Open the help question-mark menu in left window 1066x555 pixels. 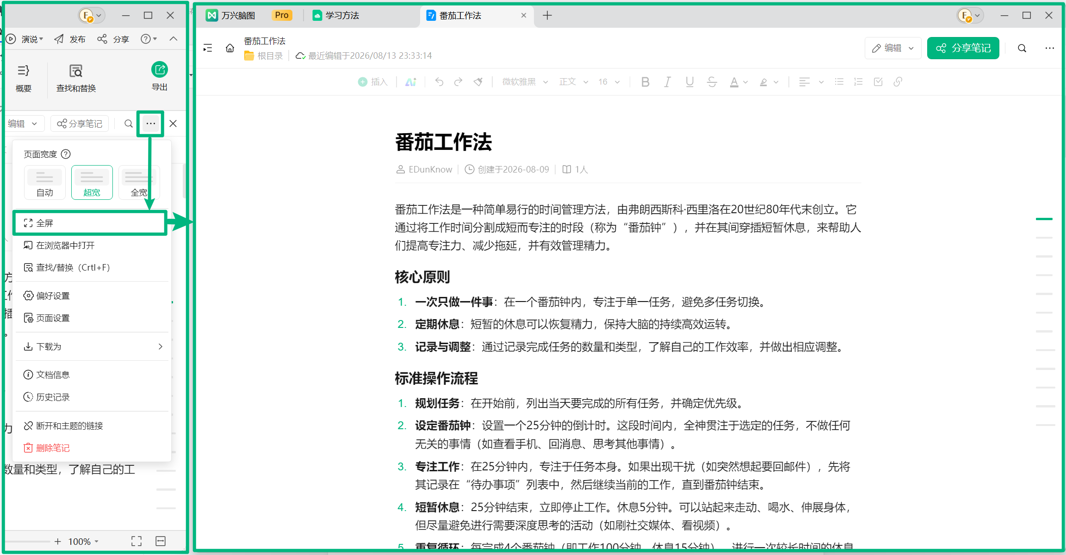click(149, 39)
